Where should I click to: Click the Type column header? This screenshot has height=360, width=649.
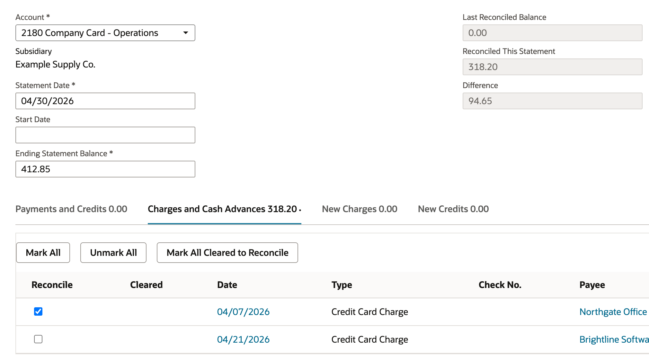(x=342, y=285)
